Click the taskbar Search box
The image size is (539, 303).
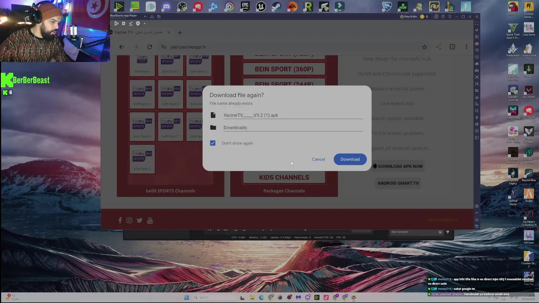[x=214, y=298]
